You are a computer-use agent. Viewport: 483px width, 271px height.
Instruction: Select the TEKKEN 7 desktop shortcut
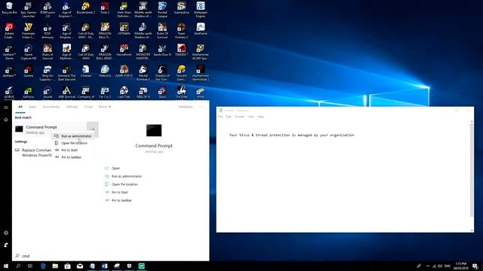[x=181, y=50]
